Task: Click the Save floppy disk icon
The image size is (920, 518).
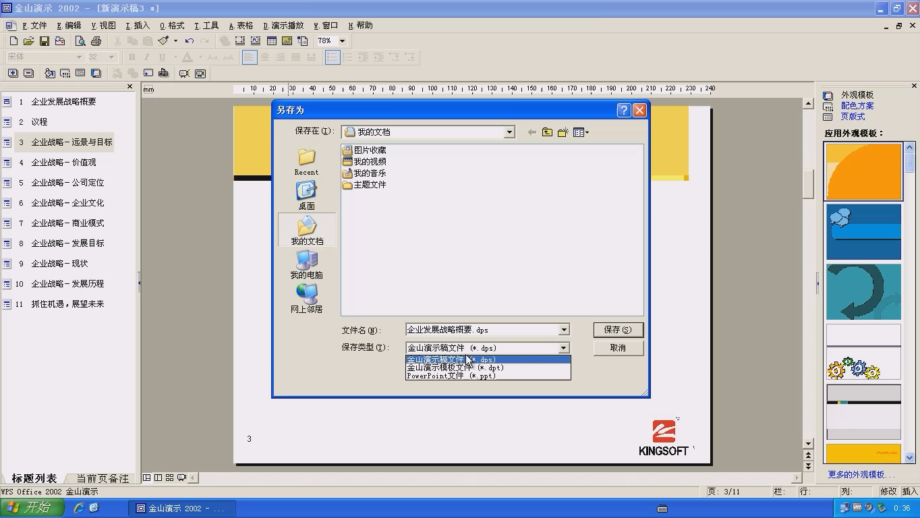Action: pyautogui.click(x=44, y=41)
